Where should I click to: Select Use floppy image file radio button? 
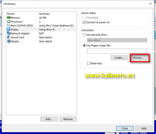click(84, 46)
